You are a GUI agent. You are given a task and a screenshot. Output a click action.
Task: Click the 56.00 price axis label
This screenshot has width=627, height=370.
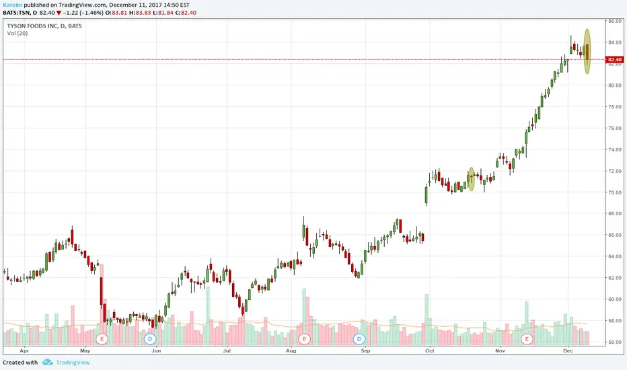pyautogui.click(x=615, y=342)
